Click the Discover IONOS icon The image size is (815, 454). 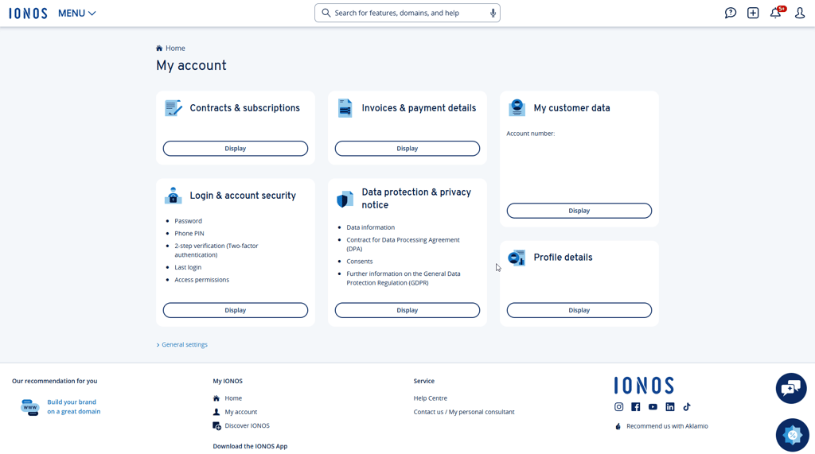coord(216,426)
